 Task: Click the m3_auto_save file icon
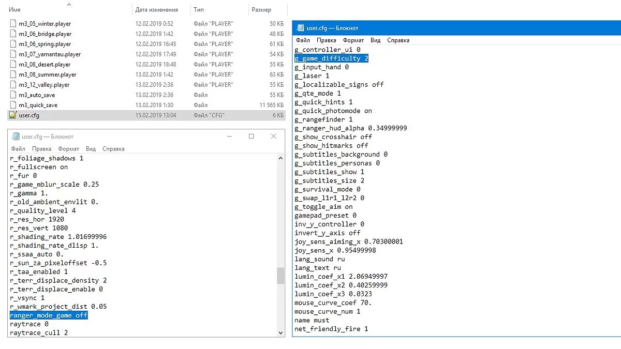13,95
